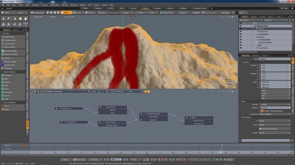Toggle the Symmetry button
This screenshot has height=165, width=295.
tap(182, 13)
